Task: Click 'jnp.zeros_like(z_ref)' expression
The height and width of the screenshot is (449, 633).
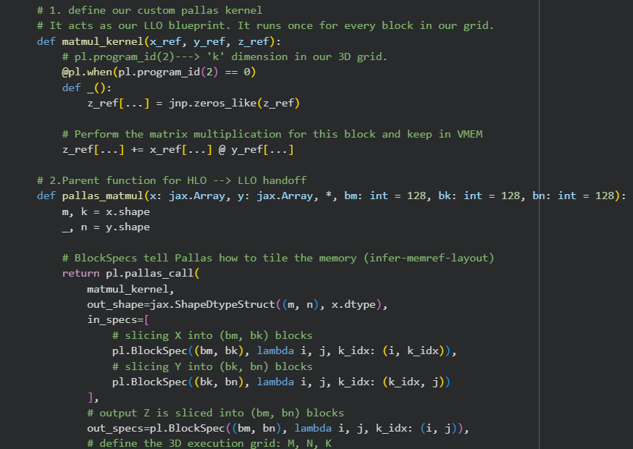Action: [x=234, y=103]
